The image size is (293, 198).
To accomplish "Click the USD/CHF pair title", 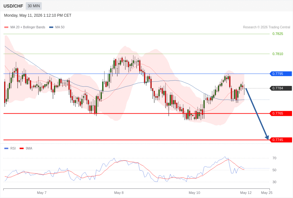I will (13, 6).
